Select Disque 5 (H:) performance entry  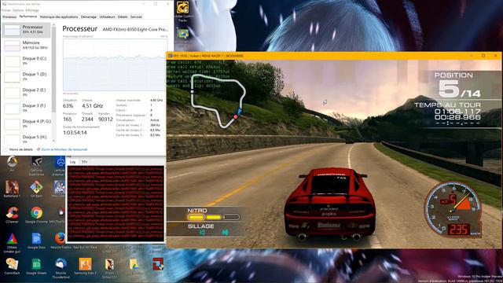26,139
